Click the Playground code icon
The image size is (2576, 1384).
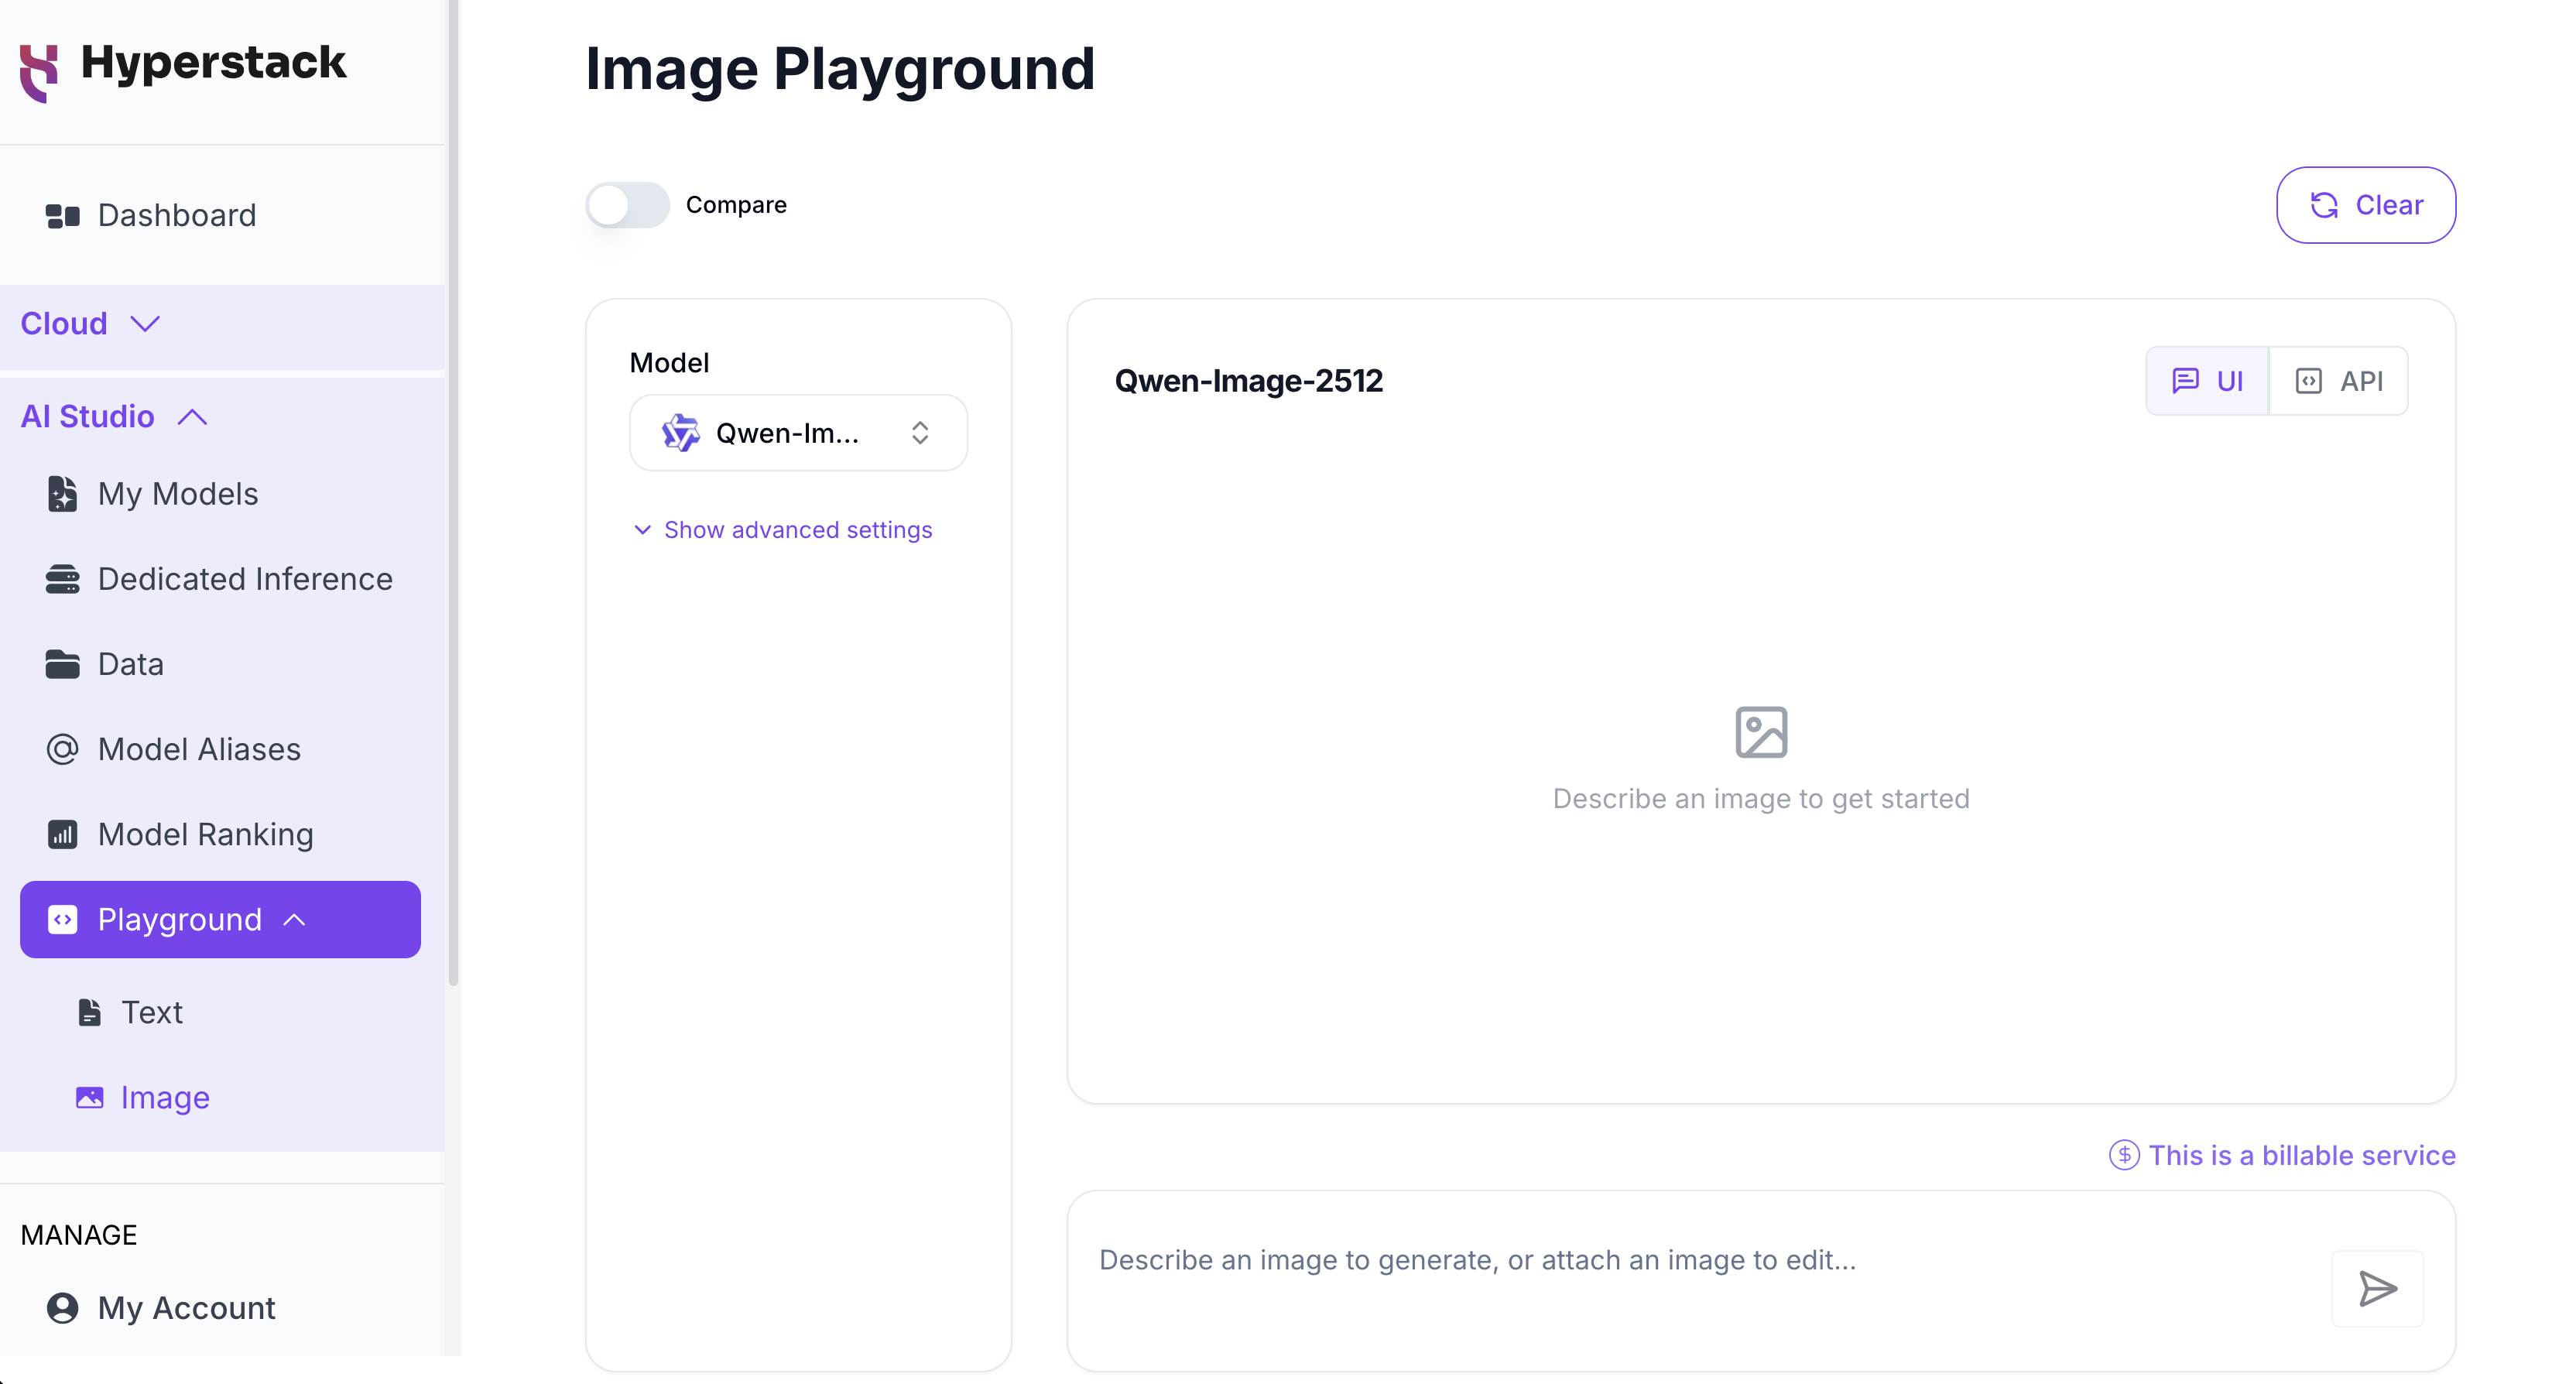click(x=63, y=920)
